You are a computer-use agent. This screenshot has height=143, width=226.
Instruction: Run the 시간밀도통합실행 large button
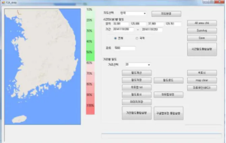(x=202, y=49)
